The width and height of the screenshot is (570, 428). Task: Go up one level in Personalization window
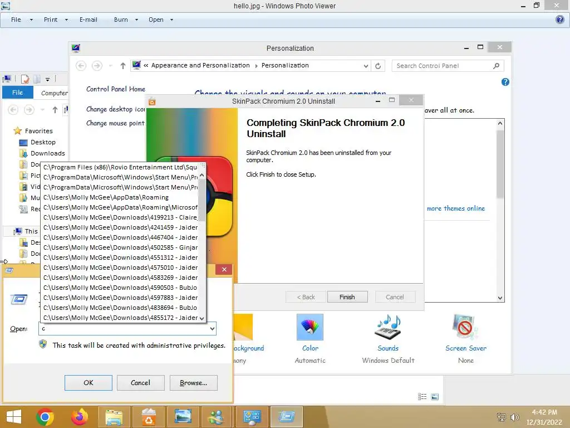[123, 66]
